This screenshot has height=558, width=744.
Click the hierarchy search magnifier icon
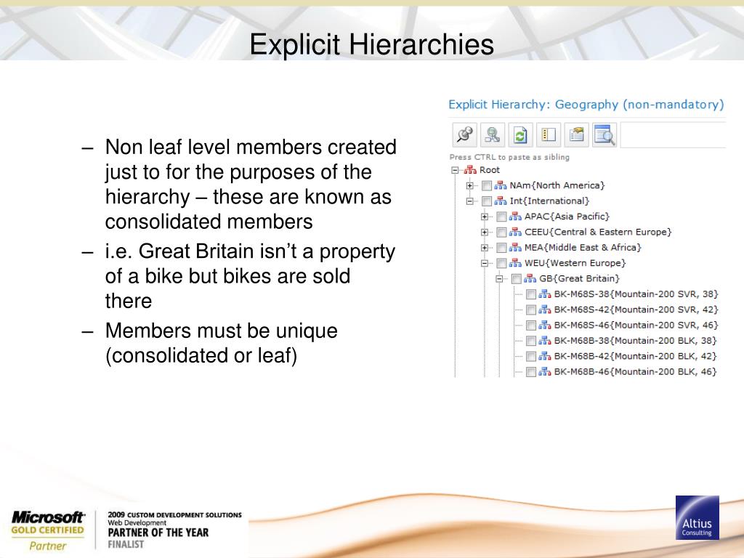point(493,134)
